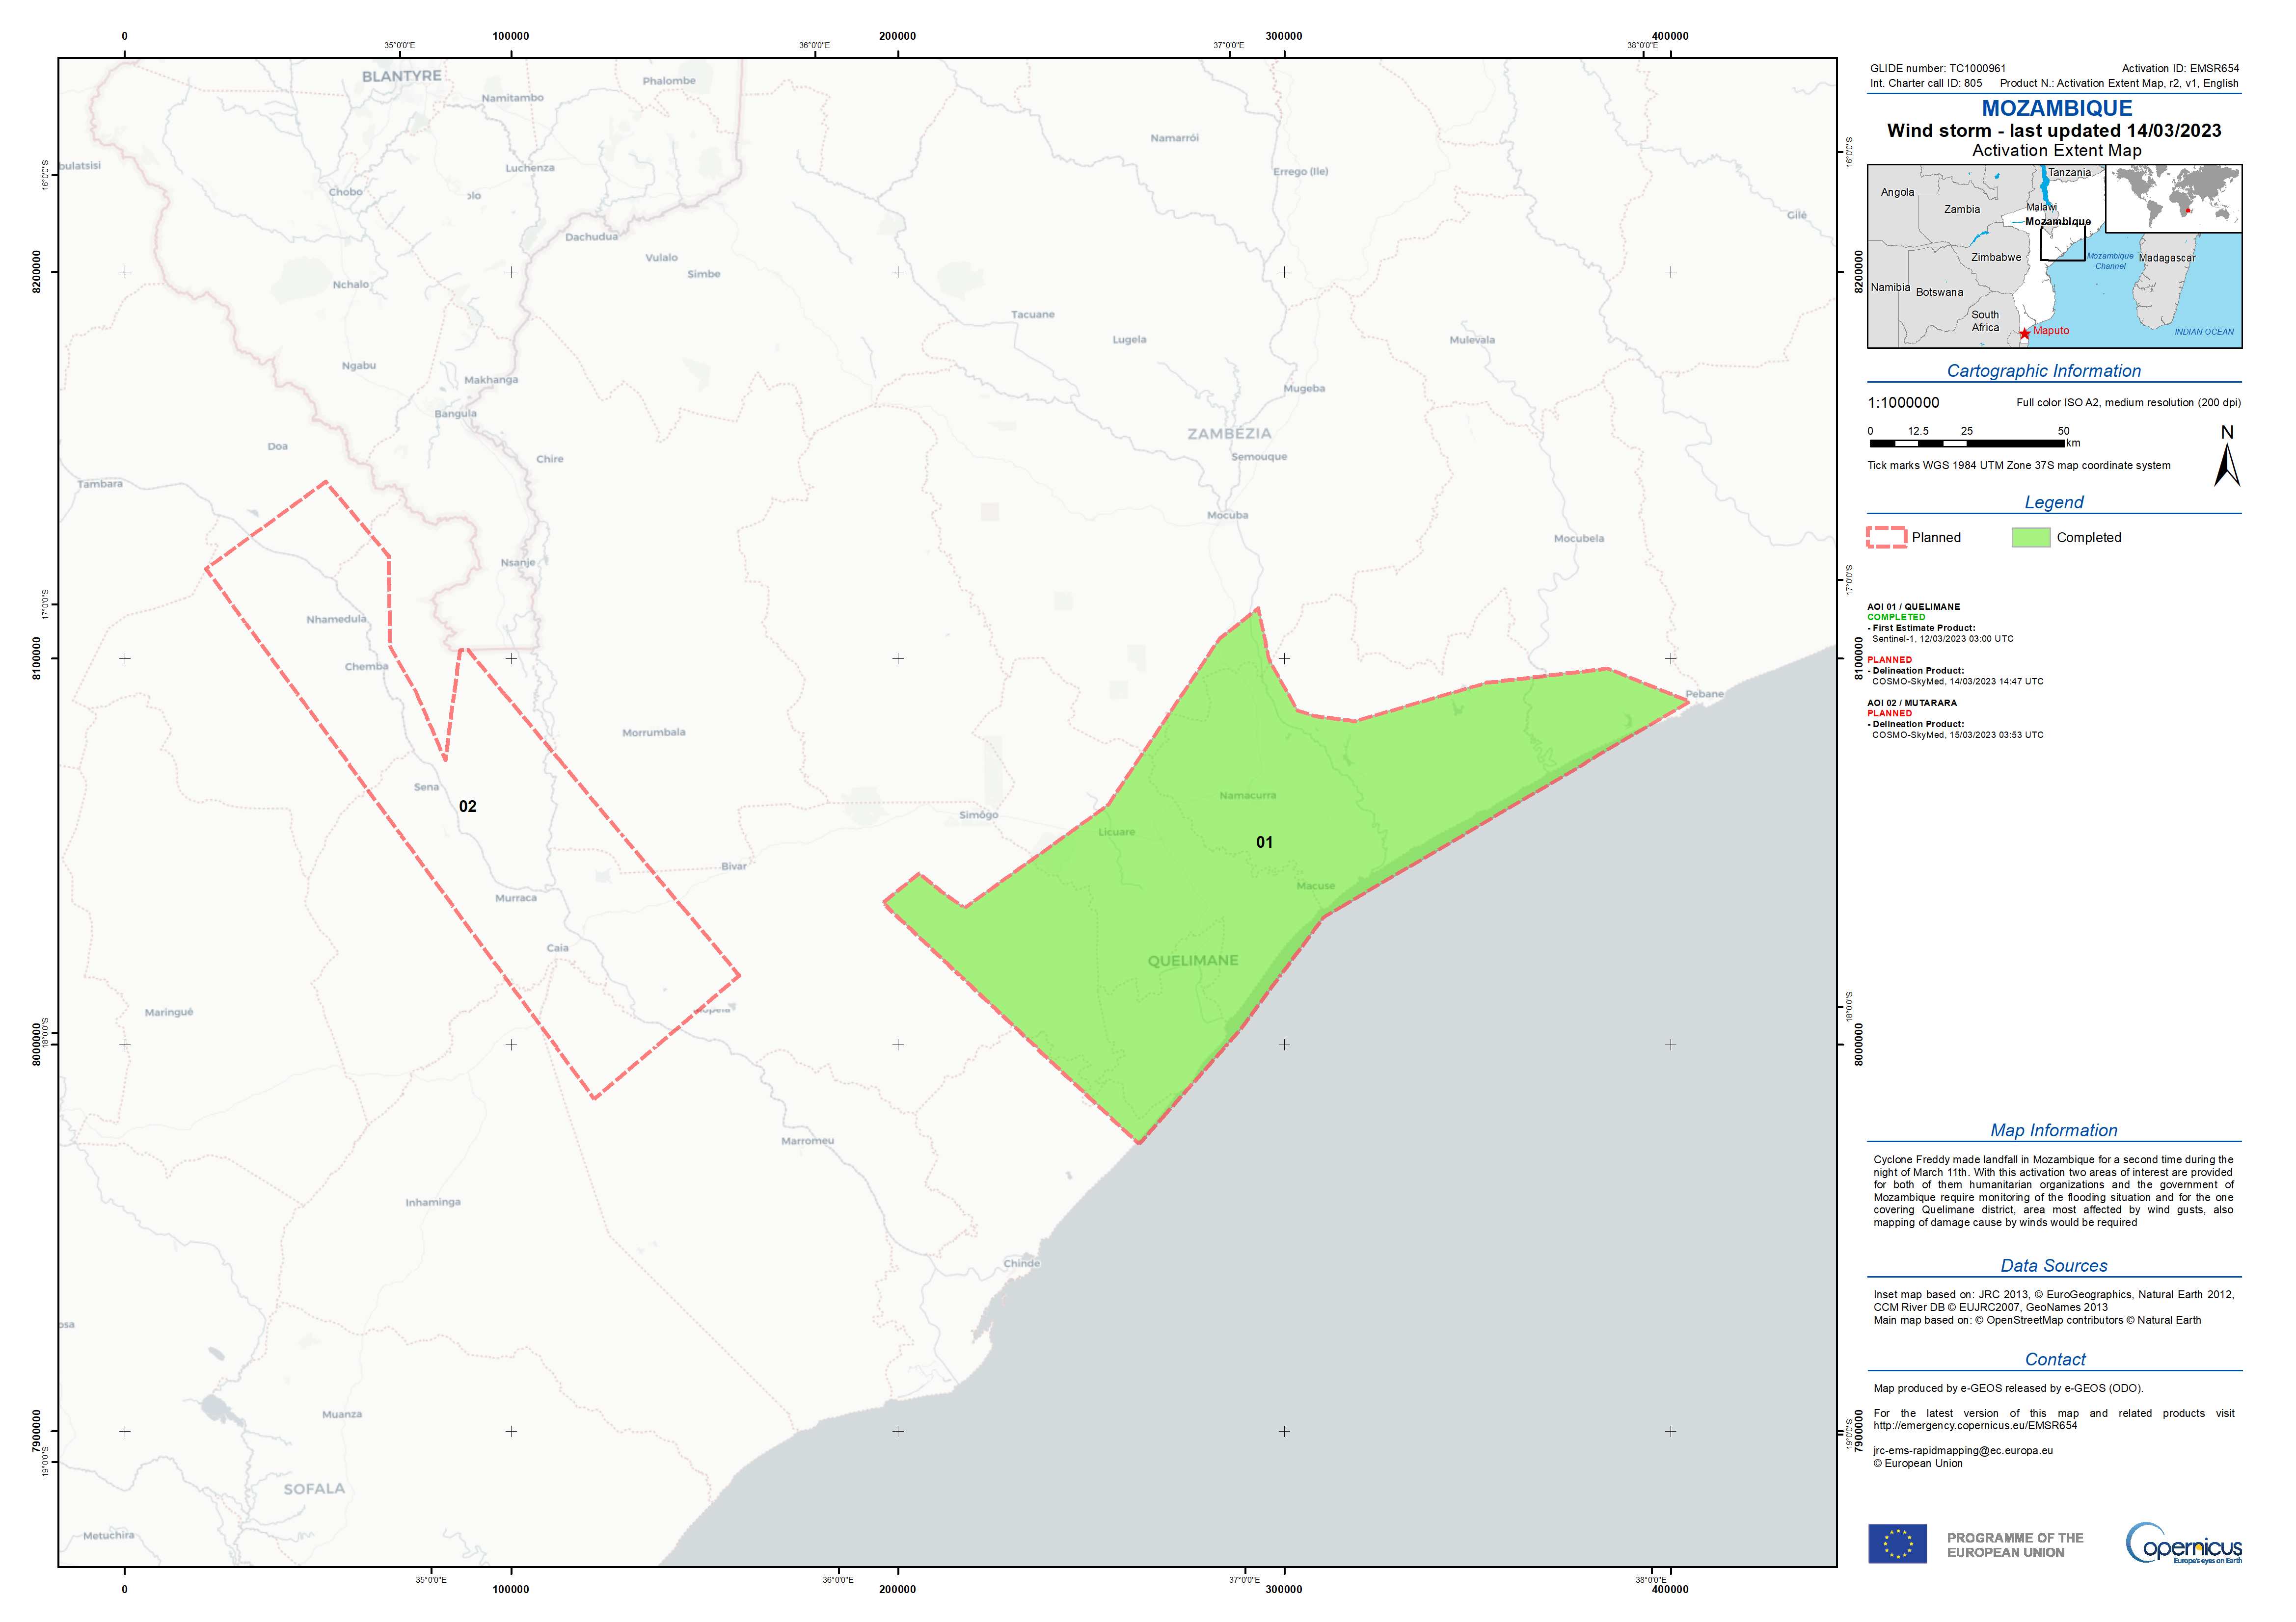Image resolution: width=2296 pixels, height=1622 pixels.
Task: Click the European Union flag logo
Action: coord(1897,1544)
